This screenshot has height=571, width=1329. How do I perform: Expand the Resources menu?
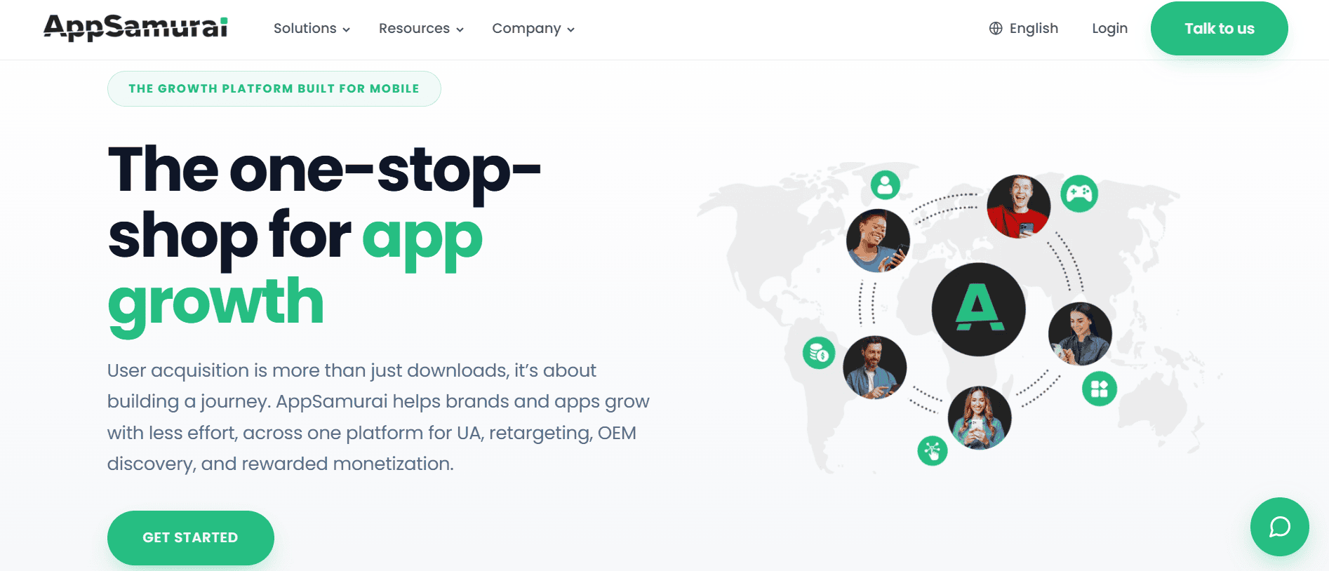(x=421, y=29)
